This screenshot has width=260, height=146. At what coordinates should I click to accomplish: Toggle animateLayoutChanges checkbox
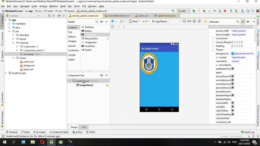(x=233, y=80)
